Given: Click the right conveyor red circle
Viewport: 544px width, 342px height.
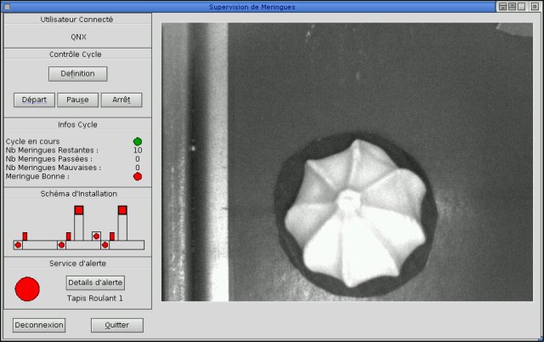Looking at the screenshot, I should tap(105, 245).
